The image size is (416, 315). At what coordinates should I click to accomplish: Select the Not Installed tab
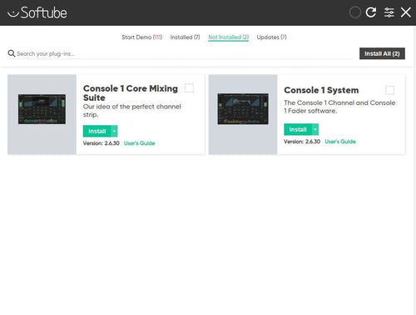pos(229,37)
